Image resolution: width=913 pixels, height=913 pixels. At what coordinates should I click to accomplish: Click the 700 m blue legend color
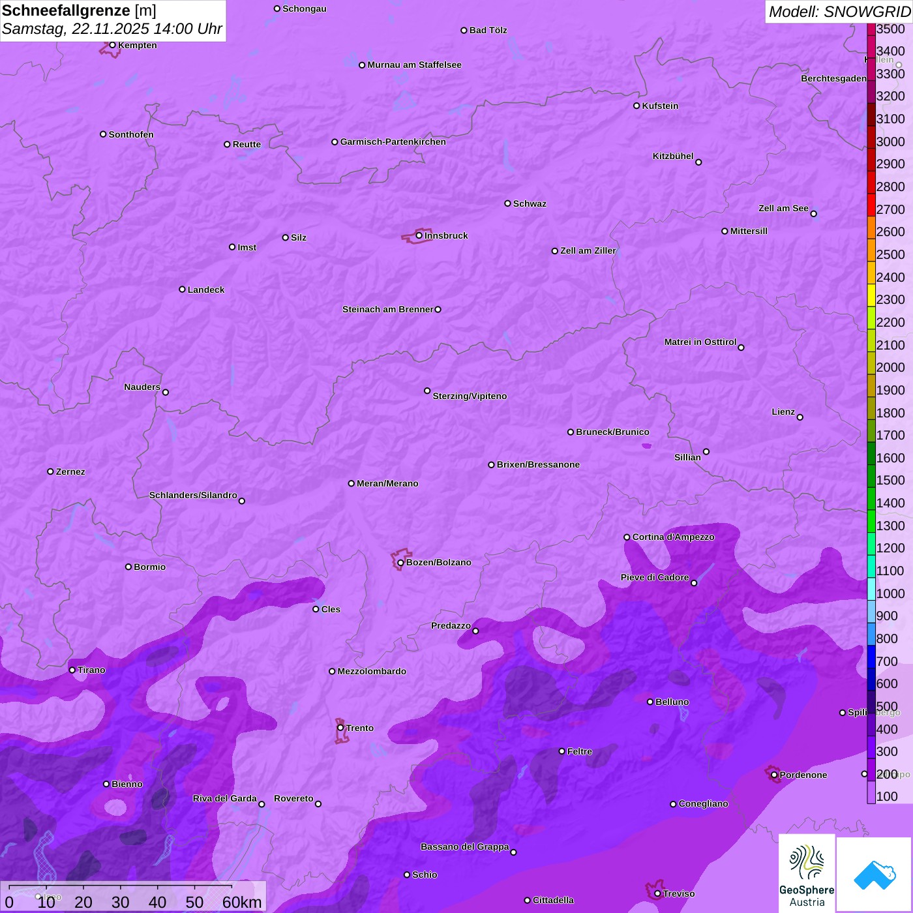[x=871, y=657]
